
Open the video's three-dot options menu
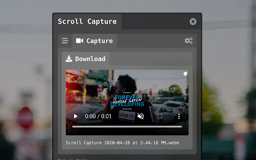tap(179, 116)
